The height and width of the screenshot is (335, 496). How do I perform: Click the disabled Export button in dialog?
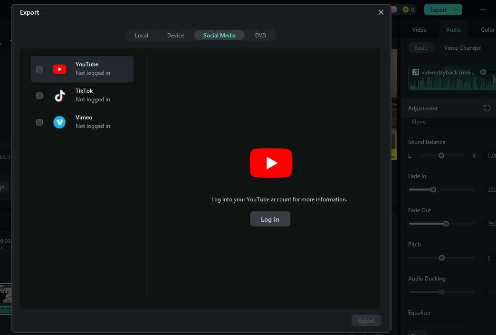[x=366, y=320]
